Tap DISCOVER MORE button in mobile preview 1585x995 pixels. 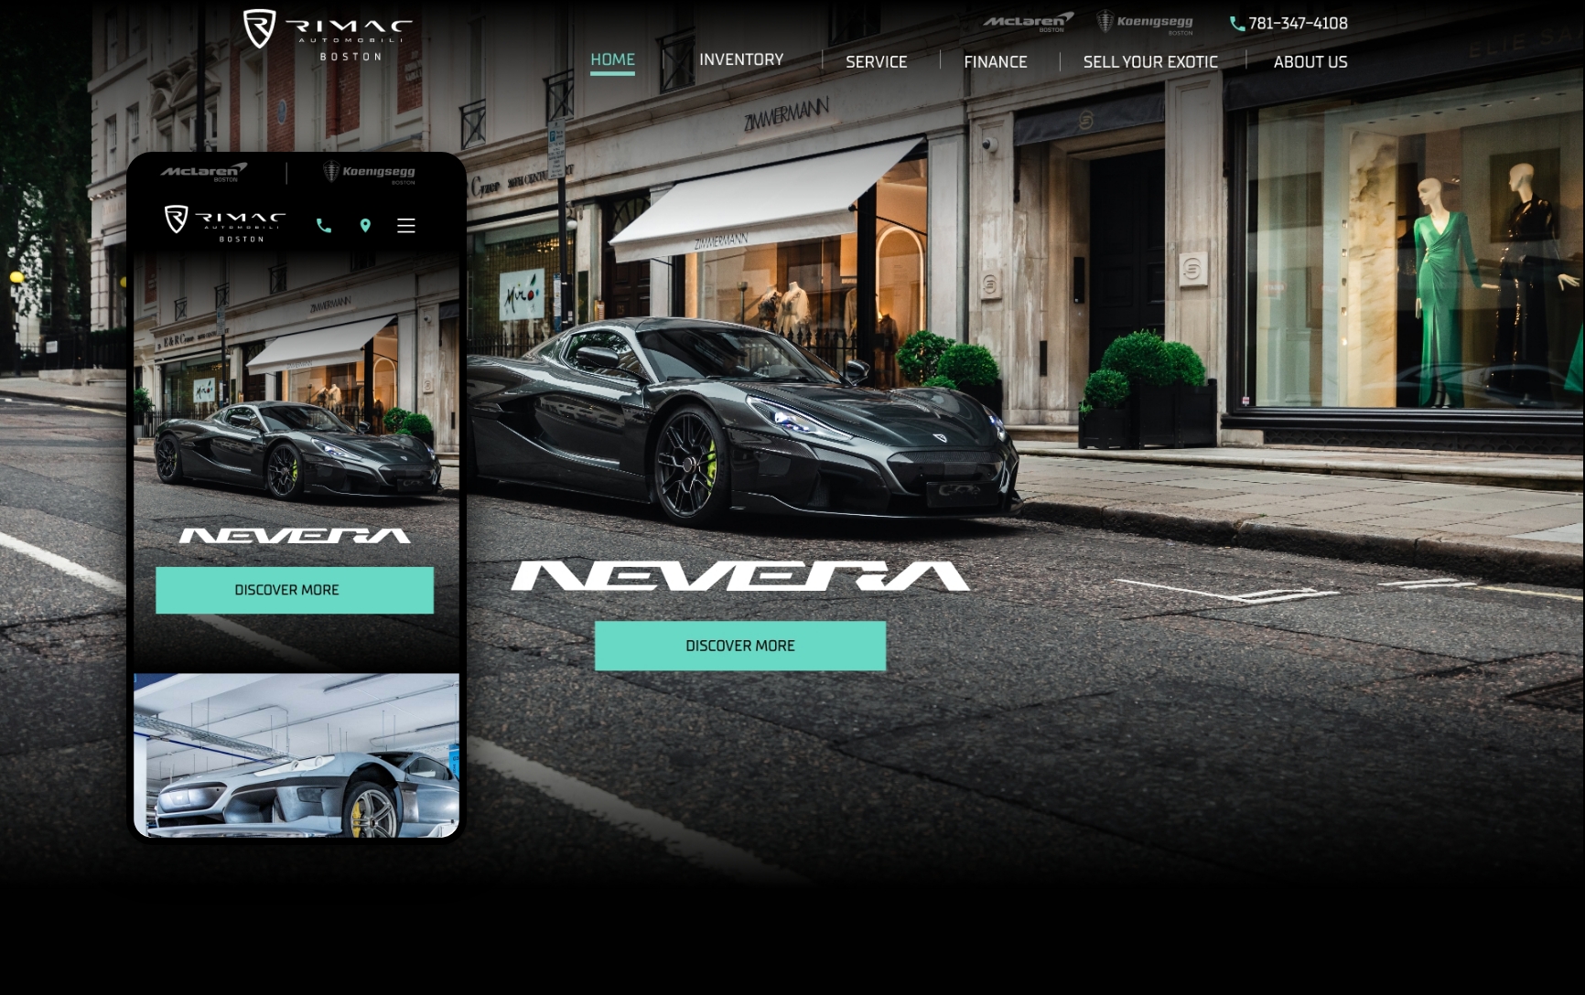pos(295,590)
